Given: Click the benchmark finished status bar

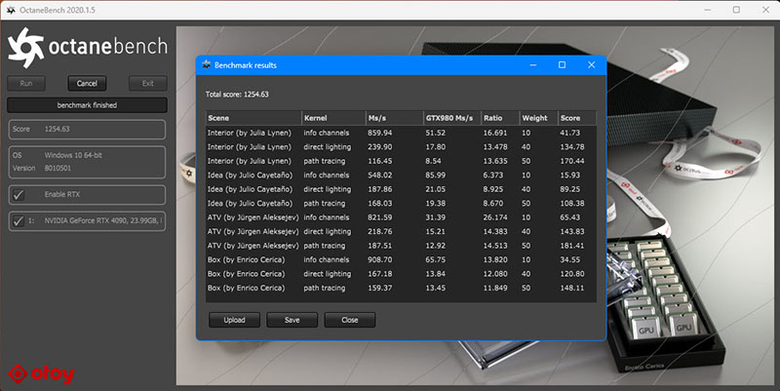Looking at the screenshot, I should click(x=87, y=105).
